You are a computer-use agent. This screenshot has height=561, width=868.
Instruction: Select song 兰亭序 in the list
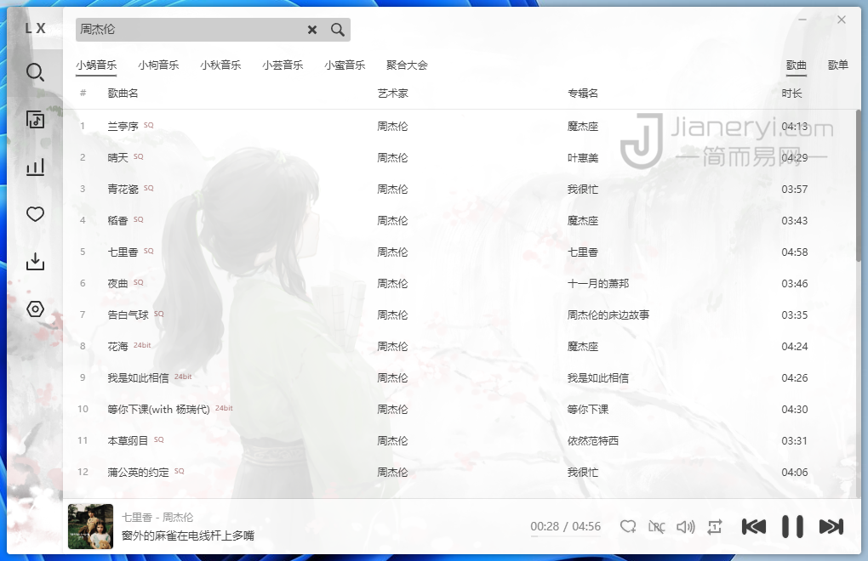(x=123, y=127)
